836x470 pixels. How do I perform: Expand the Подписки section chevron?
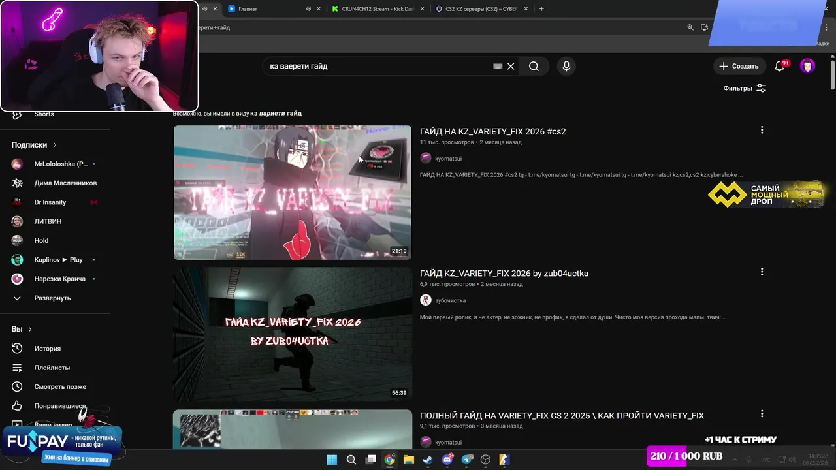55,145
